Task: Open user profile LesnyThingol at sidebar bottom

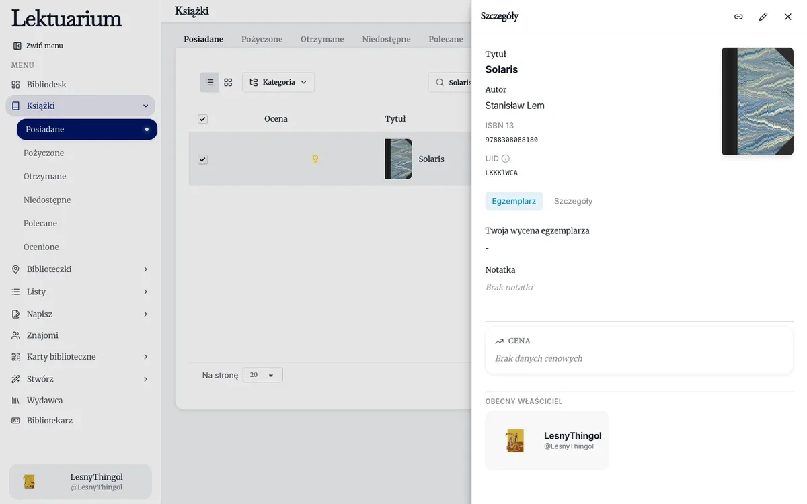Action: tap(80, 482)
